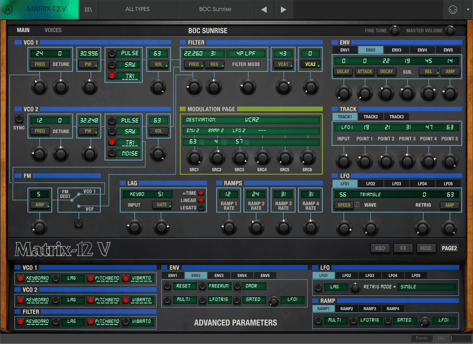
Task: Go to the previous preset with left arrow
Action: [264, 9]
